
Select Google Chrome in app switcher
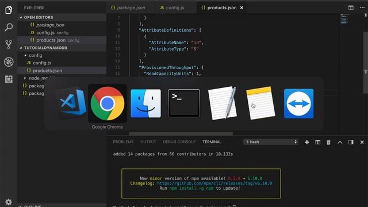pyautogui.click(x=108, y=103)
